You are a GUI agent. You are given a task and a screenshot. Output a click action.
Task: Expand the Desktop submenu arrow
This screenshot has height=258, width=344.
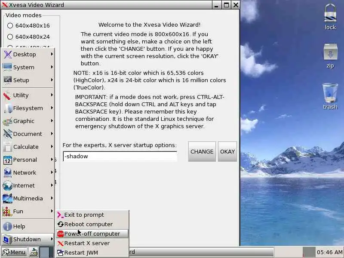(52, 54)
